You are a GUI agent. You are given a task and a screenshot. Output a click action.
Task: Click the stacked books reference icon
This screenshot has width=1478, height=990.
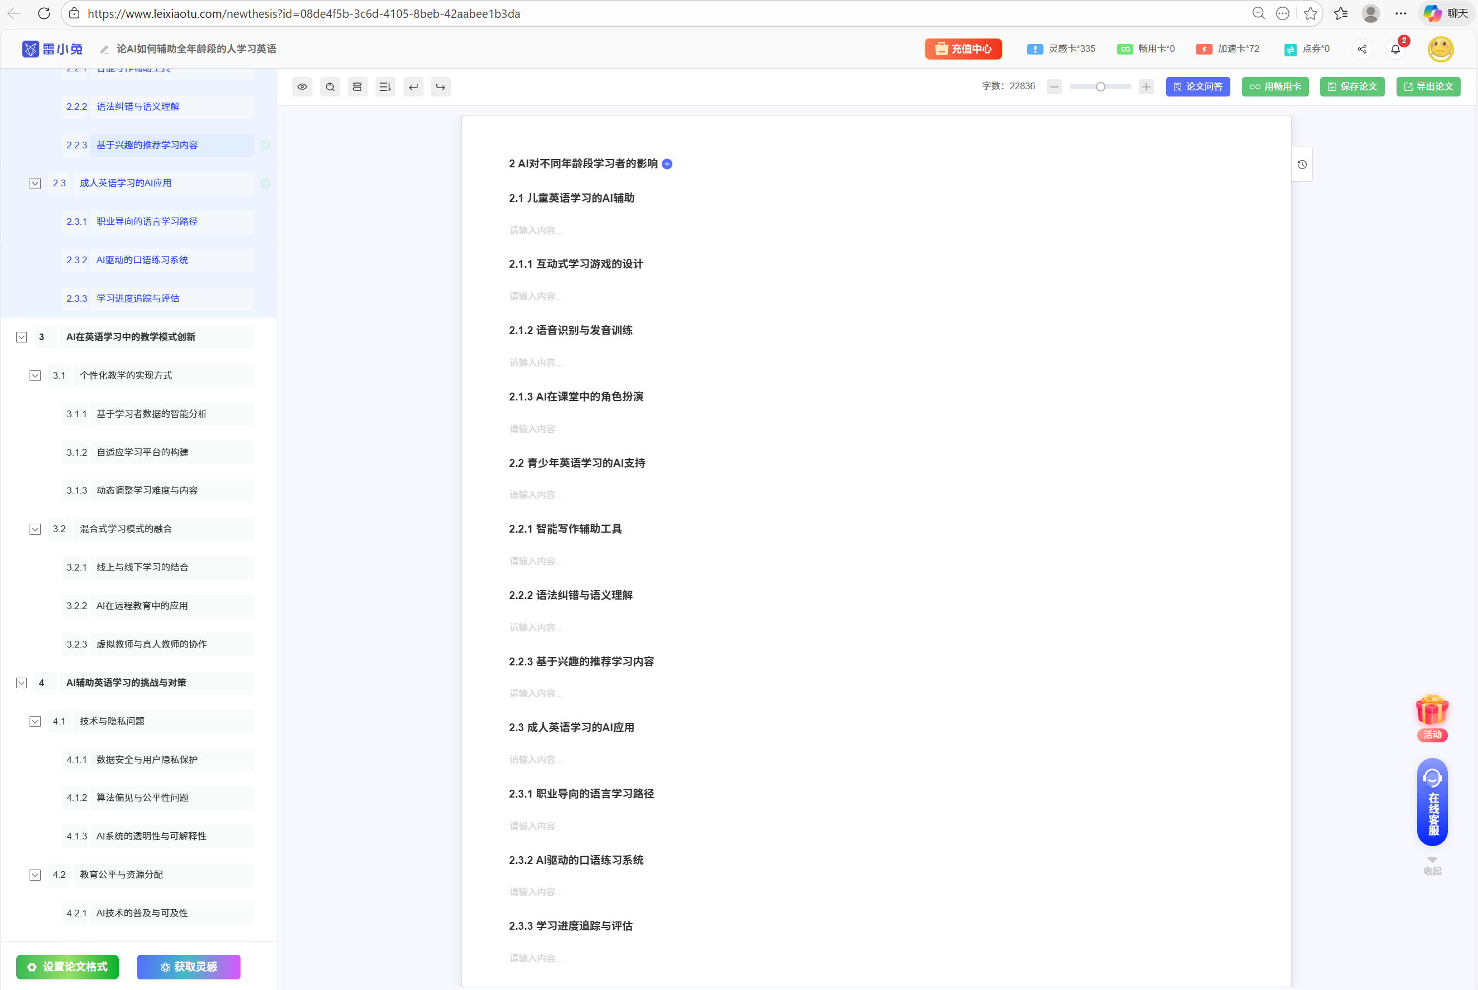coord(358,86)
